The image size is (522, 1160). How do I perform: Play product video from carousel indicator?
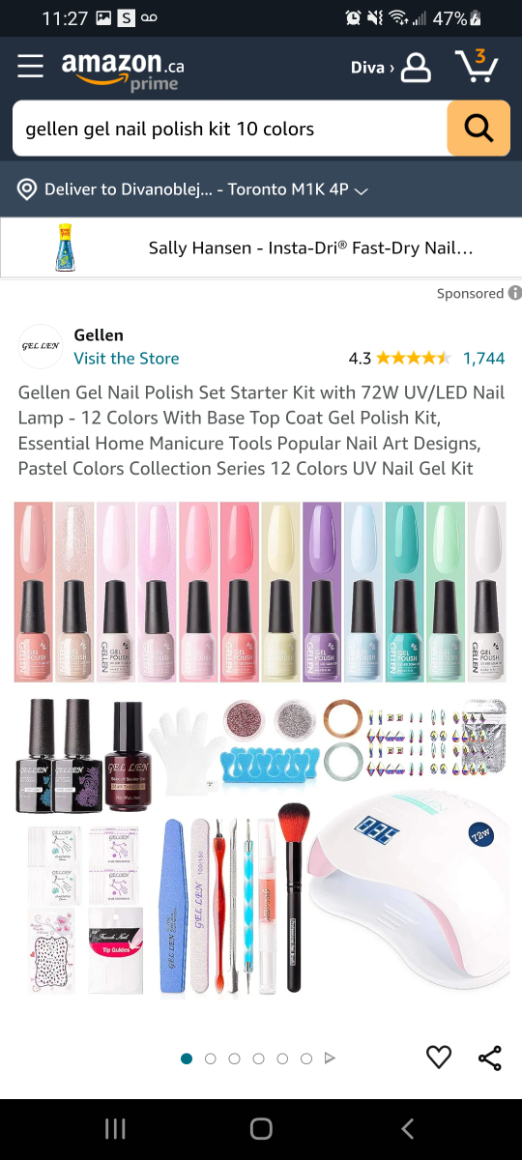[330, 1058]
